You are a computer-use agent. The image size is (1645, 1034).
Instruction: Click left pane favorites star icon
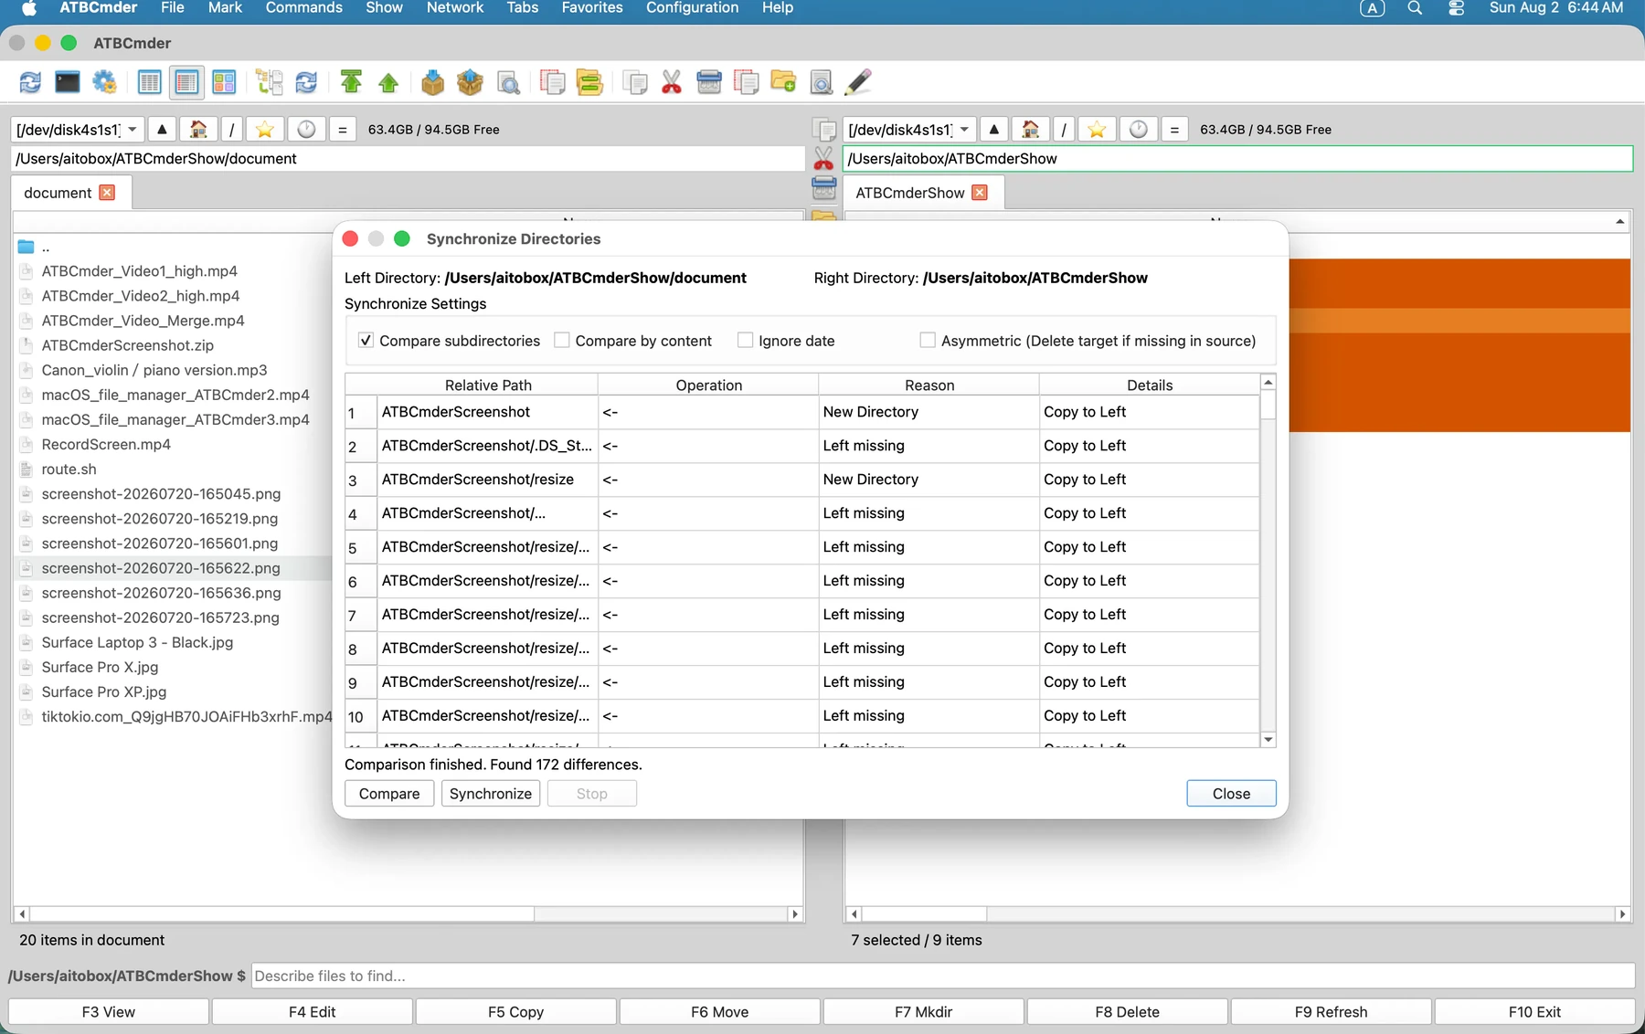265,130
